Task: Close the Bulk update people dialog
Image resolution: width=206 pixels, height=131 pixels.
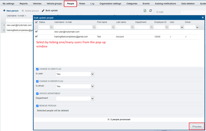Action: click(x=203, y=18)
